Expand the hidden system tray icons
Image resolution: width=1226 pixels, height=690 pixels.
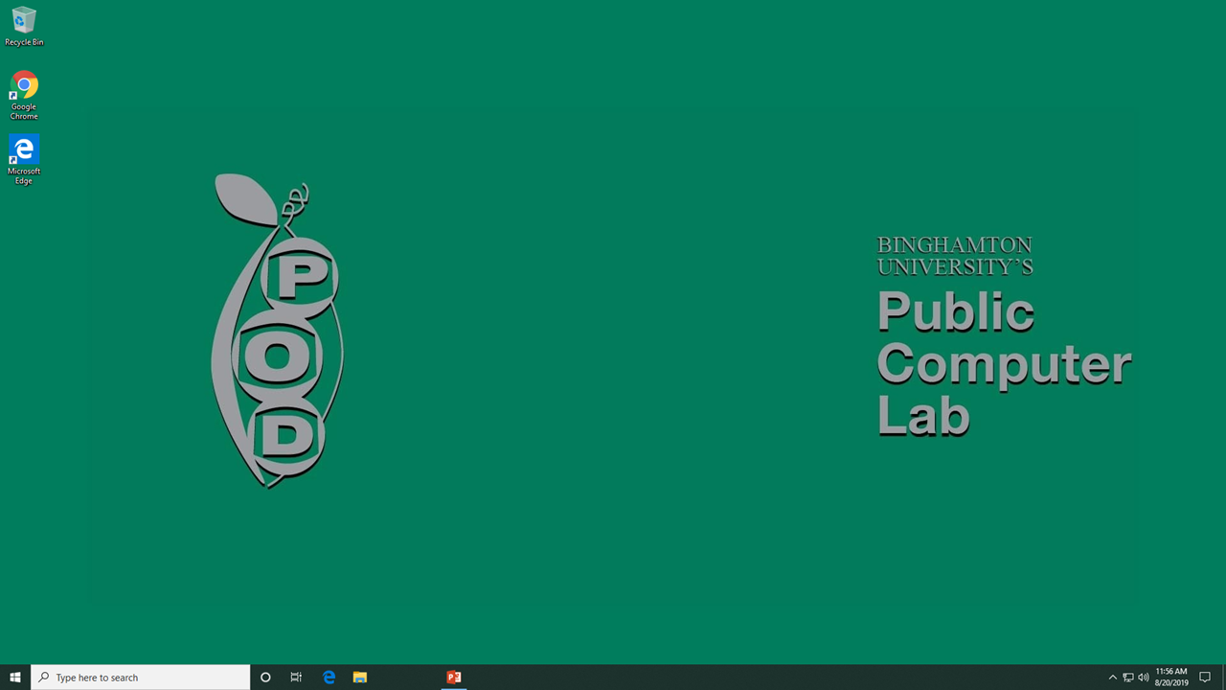pyautogui.click(x=1112, y=678)
